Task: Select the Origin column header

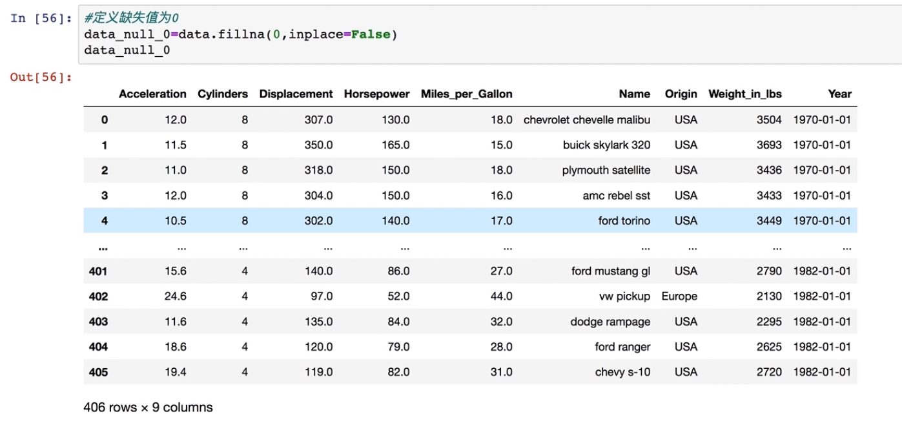Action: pos(681,94)
